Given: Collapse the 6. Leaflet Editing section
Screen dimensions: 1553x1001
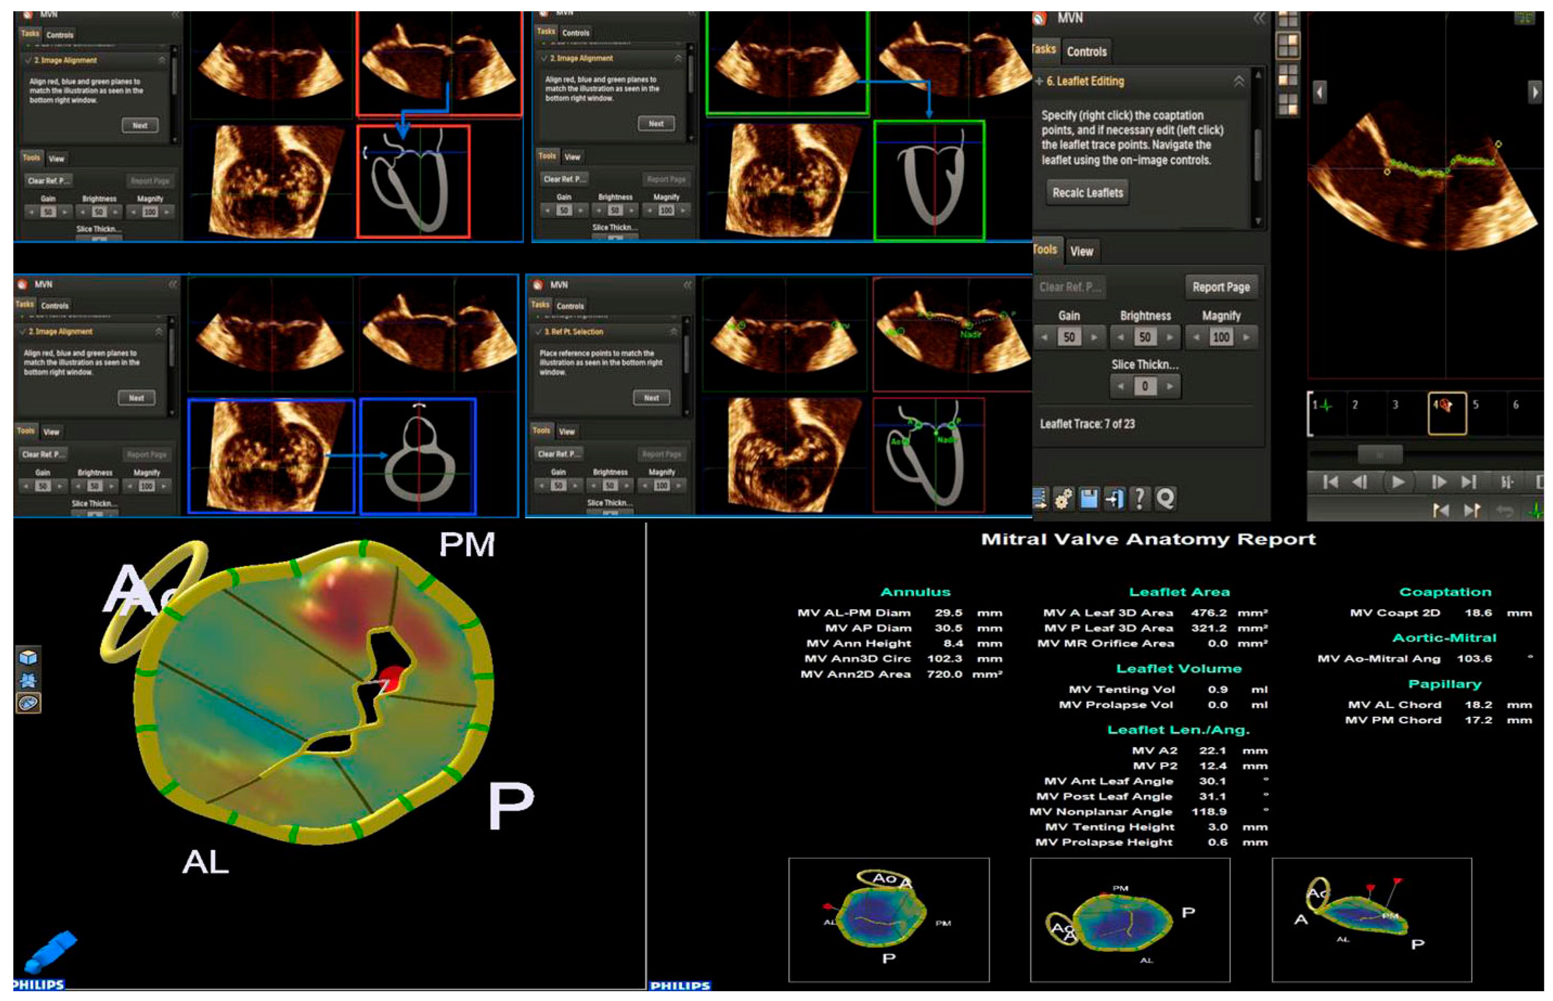Looking at the screenshot, I should point(1238,81).
